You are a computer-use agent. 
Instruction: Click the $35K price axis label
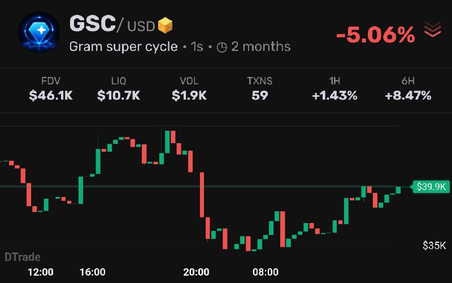point(434,246)
